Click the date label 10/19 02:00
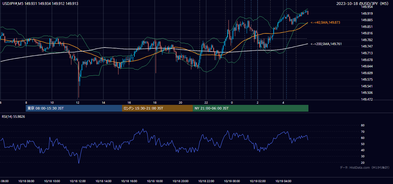This screenshot has height=184, width=393. tap(258, 181)
